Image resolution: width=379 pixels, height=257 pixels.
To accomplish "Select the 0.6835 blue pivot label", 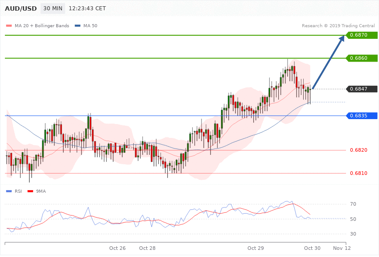I will coord(362,116).
